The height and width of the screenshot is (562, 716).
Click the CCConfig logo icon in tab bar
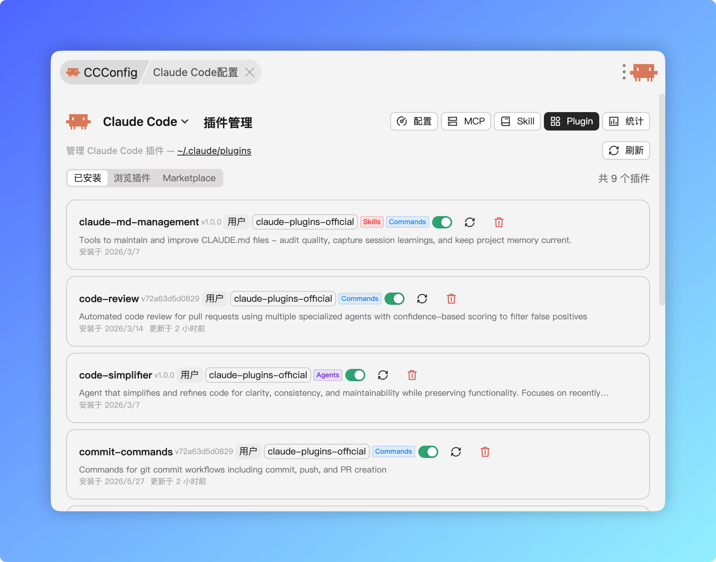(73, 72)
